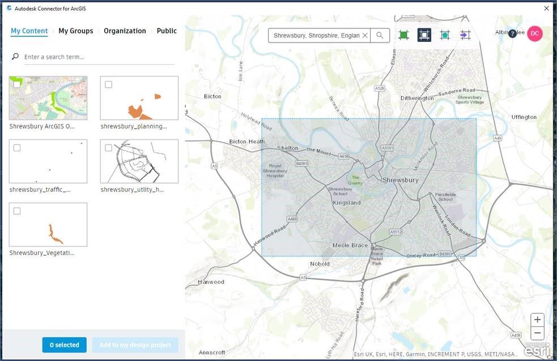The image size is (557, 361).
Task: Tick the Shrewsbury ArcGIS O... item checkbox
Action: (x=16, y=84)
